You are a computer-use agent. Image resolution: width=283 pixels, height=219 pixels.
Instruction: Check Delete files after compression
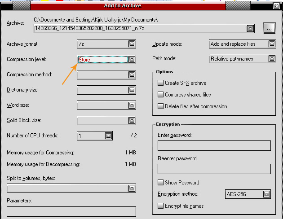[160, 106]
